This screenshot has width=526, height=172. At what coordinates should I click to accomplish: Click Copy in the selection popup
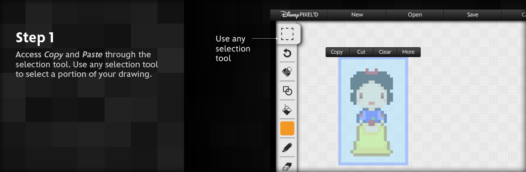coord(337,52)
